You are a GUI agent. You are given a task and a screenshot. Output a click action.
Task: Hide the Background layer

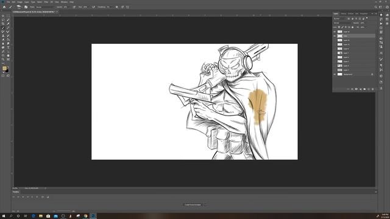point(335,74)
